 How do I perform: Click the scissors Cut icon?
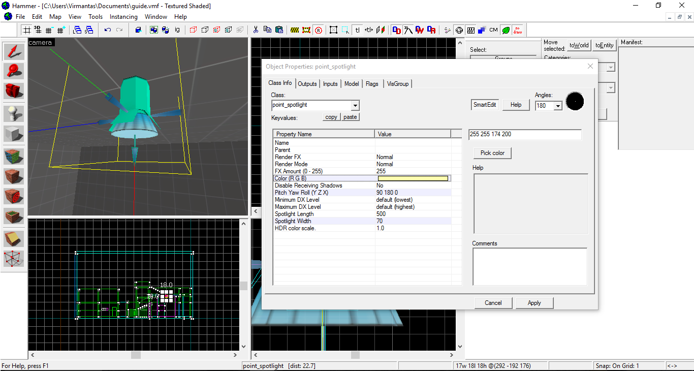pos(256,30)
